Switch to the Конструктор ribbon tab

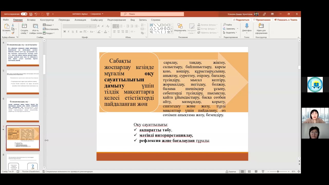pos(47,20)
